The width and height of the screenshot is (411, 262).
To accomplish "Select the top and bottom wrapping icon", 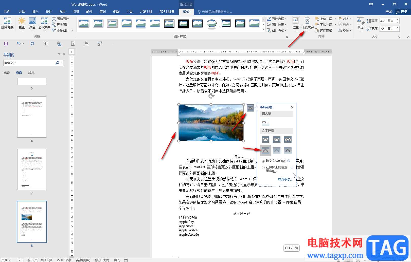I will click(265, 151).
